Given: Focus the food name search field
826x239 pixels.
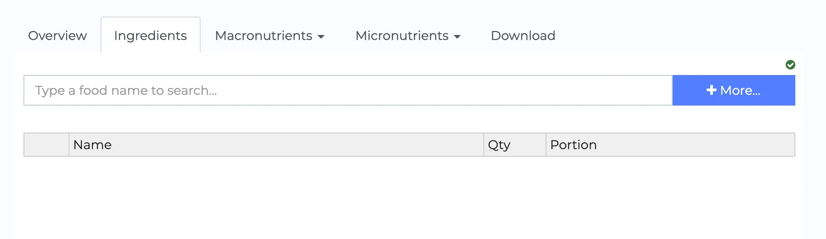Looking at the screenshot, I should point(347,90).
